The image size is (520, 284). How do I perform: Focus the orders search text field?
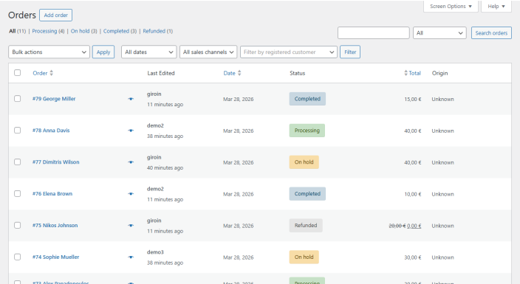(374, 32)
